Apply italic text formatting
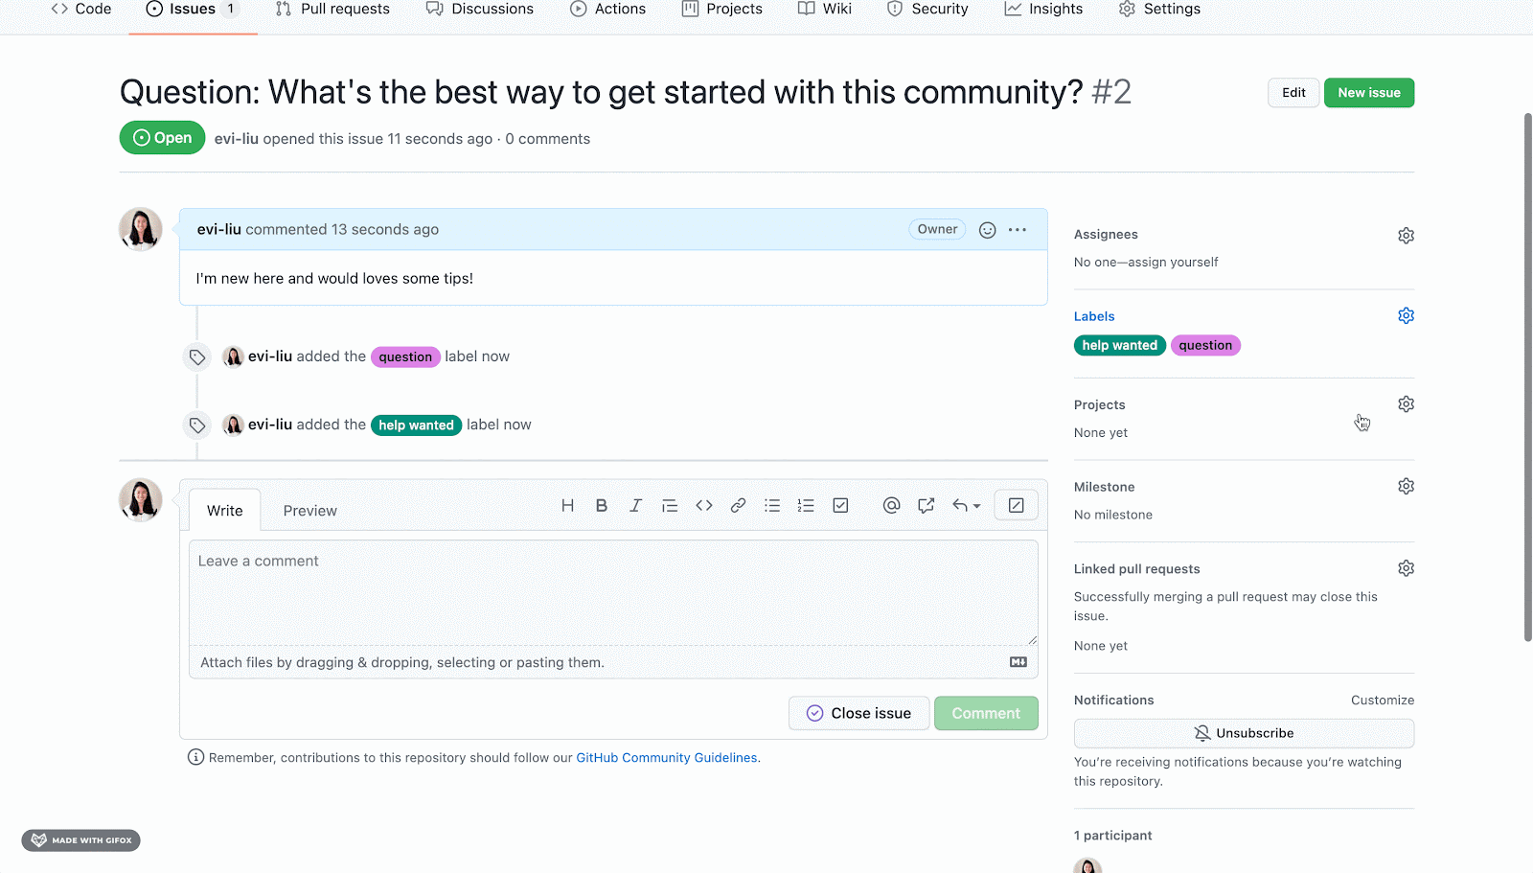Screen dimensions: 1533x873 635,505
